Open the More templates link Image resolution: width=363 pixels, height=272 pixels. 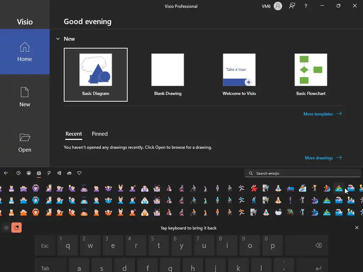323,114
